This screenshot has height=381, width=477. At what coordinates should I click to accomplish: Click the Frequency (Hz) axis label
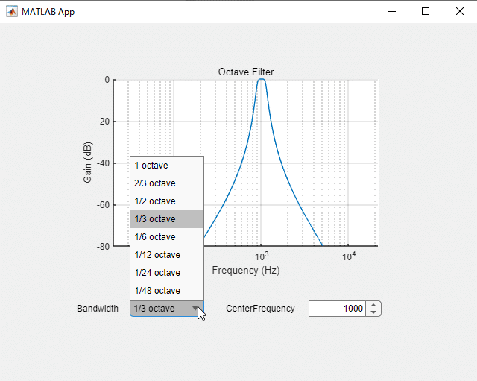click(246, 270)
